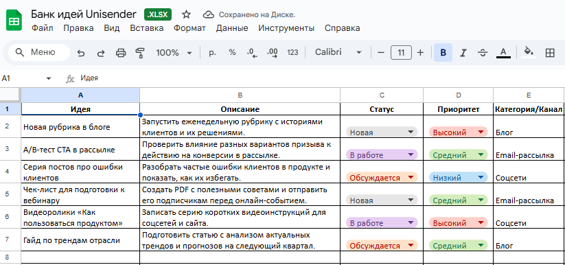Select cell A/B-тест CTA в рассылке
Screen dimensions: 565x265
coord(80,149)
